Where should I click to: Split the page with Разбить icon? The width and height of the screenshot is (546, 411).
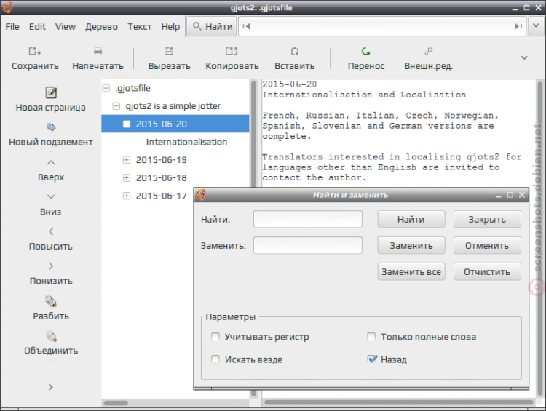[x=51, y=301]
